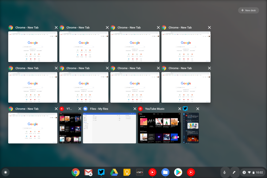267x178 pixels.
Task: Click the "YouTube Music" window title text
Action: tap(155, 109)
